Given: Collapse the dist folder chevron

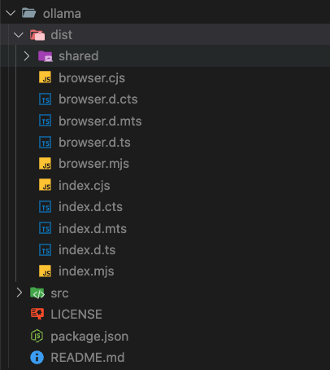Looking at the screenshot, I should click(19, 35).
